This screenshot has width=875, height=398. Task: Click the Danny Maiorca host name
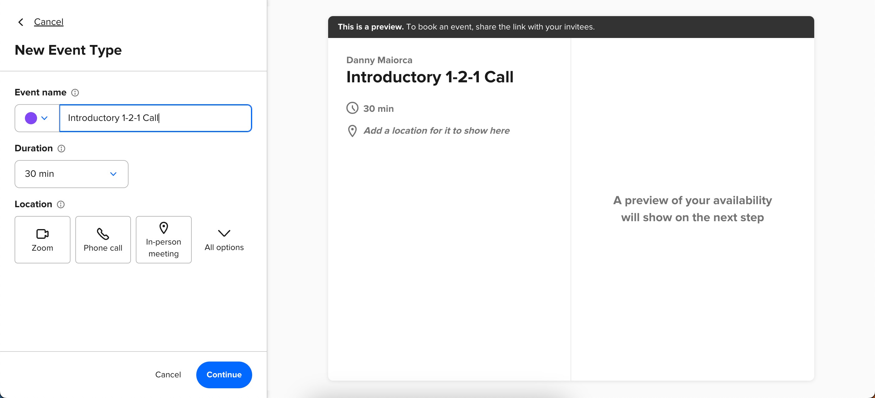tap(379, 60)
